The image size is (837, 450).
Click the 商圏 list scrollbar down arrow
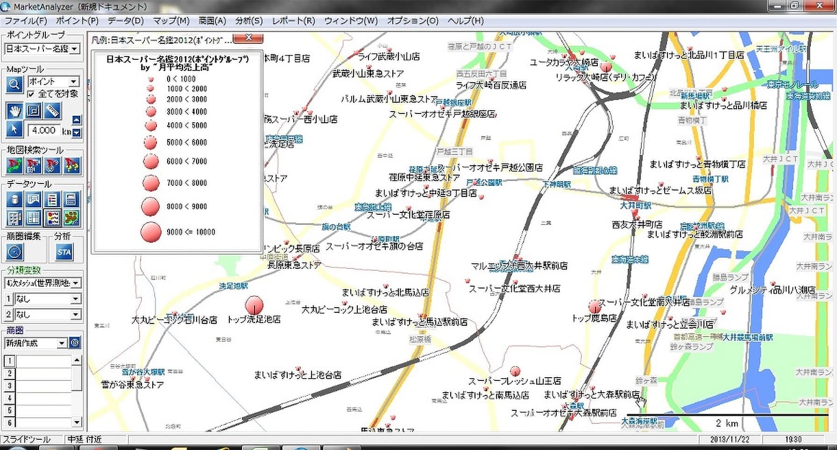77,423
